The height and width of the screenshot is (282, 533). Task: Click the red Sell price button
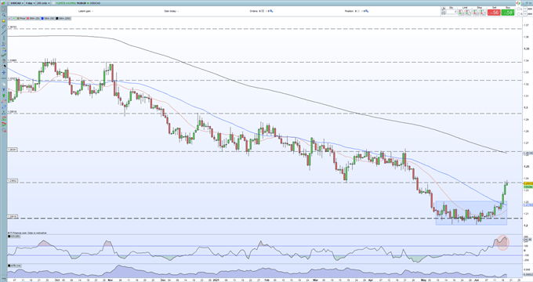pyautogui.click(x=494, y=13)
